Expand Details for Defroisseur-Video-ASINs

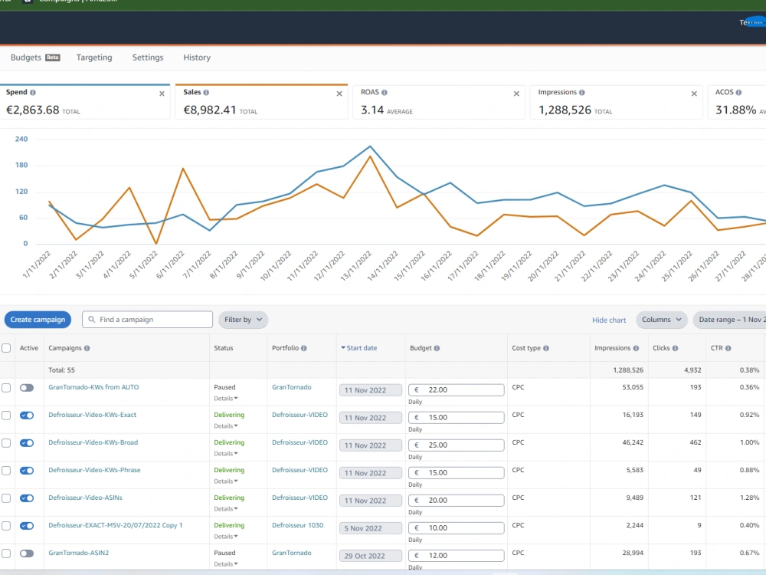(226, 509)
